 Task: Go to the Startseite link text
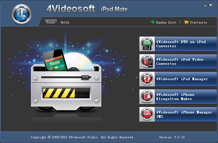tap(198, 22)
